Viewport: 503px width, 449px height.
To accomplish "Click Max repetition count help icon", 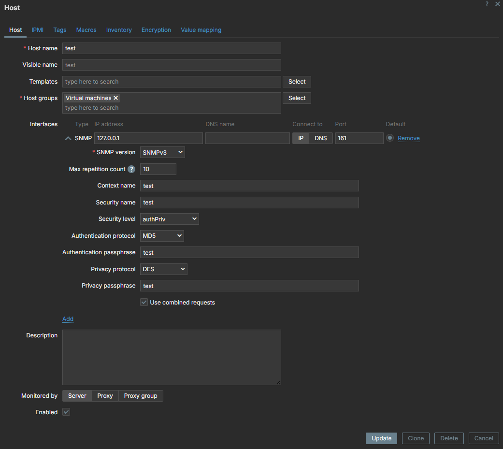I will pyautogui.click(x=131, y=169).
